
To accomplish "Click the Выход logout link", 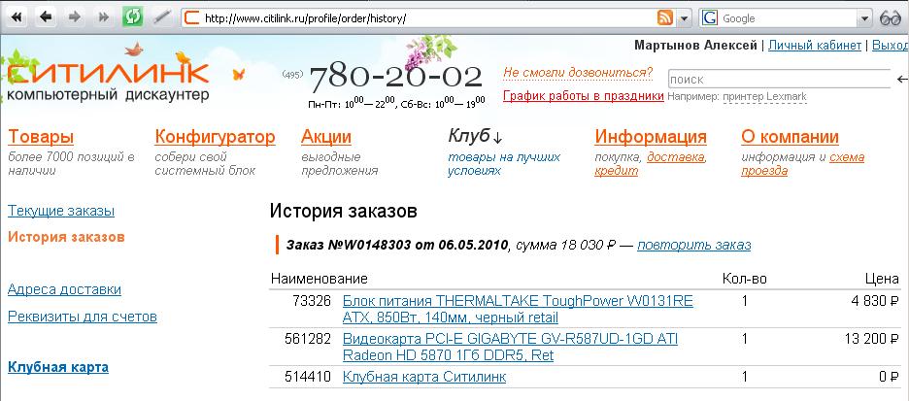I will (890, 46).
